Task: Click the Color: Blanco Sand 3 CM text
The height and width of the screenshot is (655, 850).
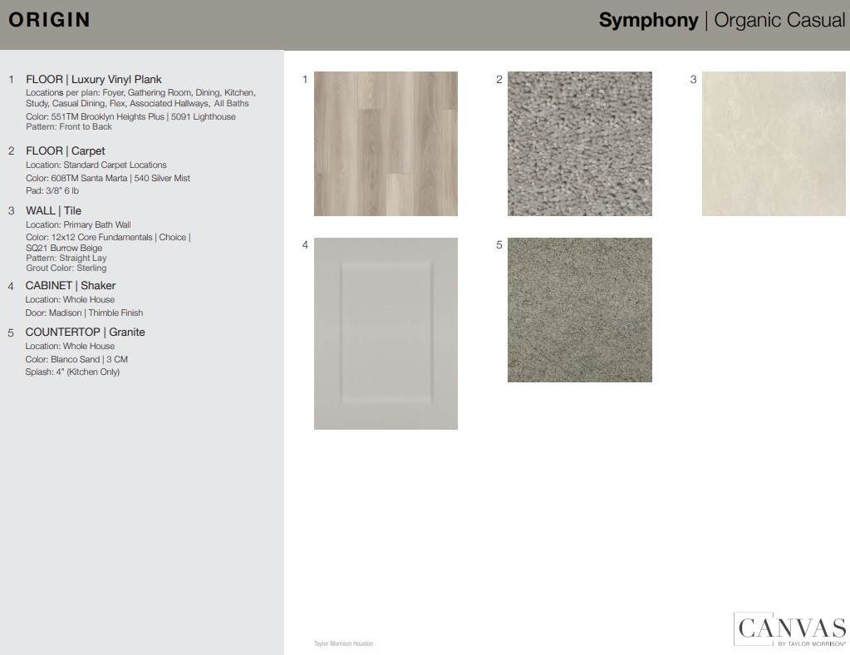Action: point(76,360)
